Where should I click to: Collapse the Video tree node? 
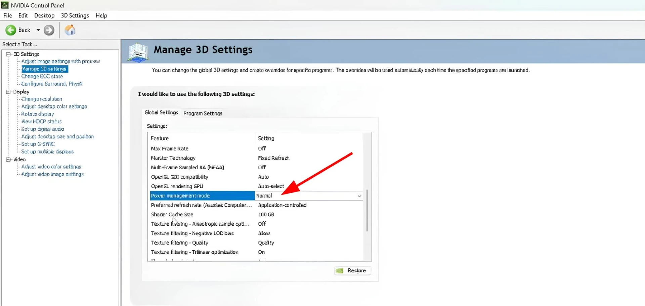(8, 160)
